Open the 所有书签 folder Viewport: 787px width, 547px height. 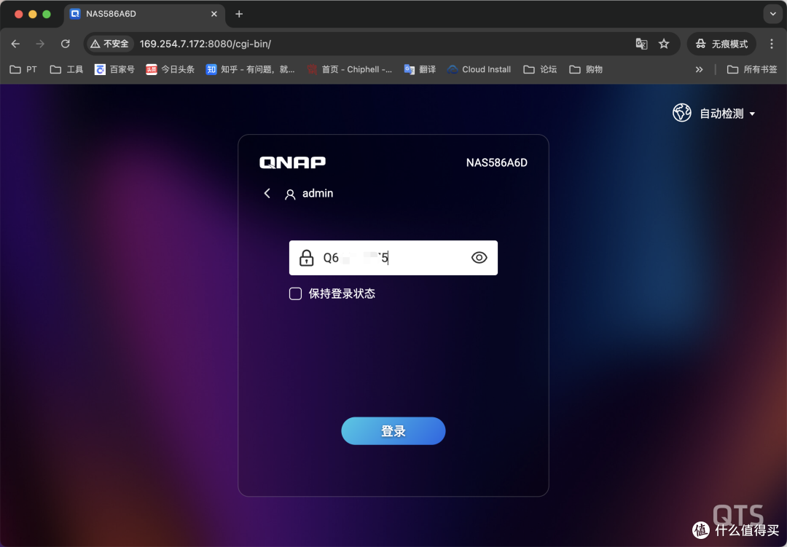coord(752,69)
